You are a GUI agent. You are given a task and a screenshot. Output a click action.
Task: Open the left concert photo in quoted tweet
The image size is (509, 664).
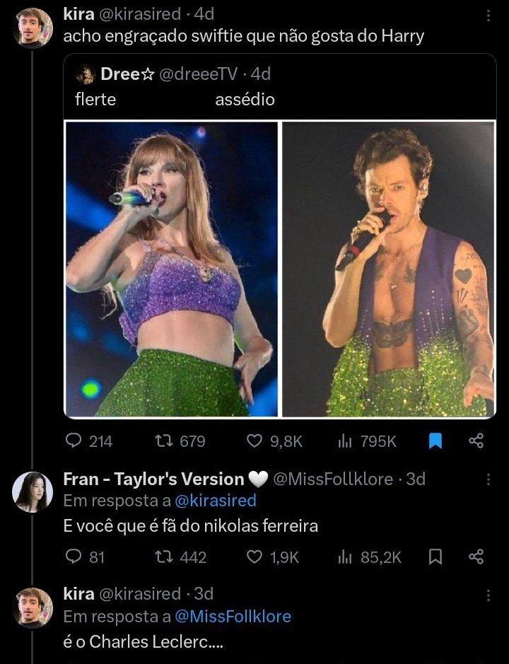(x=171, y=269)
